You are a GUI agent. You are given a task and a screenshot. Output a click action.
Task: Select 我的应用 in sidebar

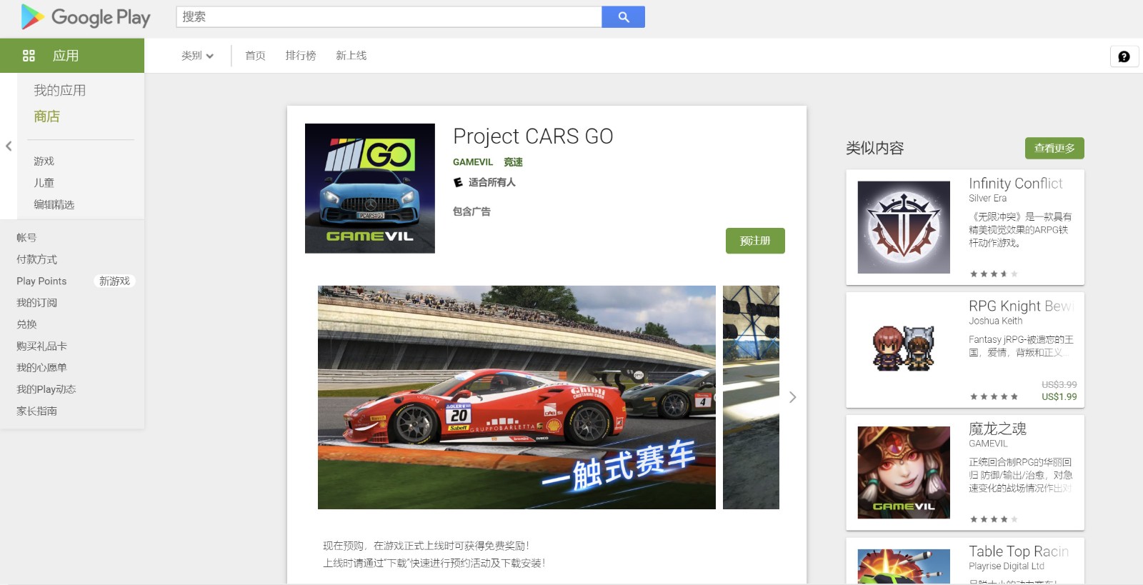click(60, 90)
